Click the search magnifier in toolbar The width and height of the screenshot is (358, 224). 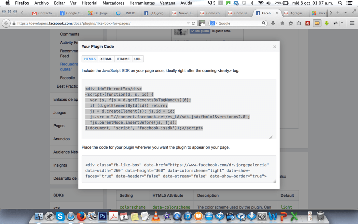point(264,23)
